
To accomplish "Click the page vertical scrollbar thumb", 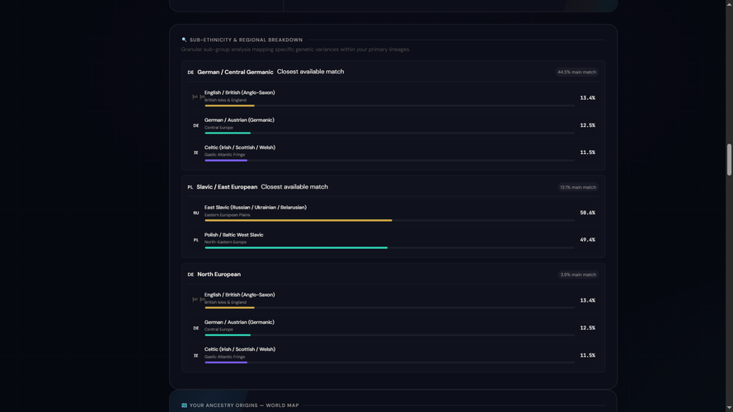I will coord(729,160).
